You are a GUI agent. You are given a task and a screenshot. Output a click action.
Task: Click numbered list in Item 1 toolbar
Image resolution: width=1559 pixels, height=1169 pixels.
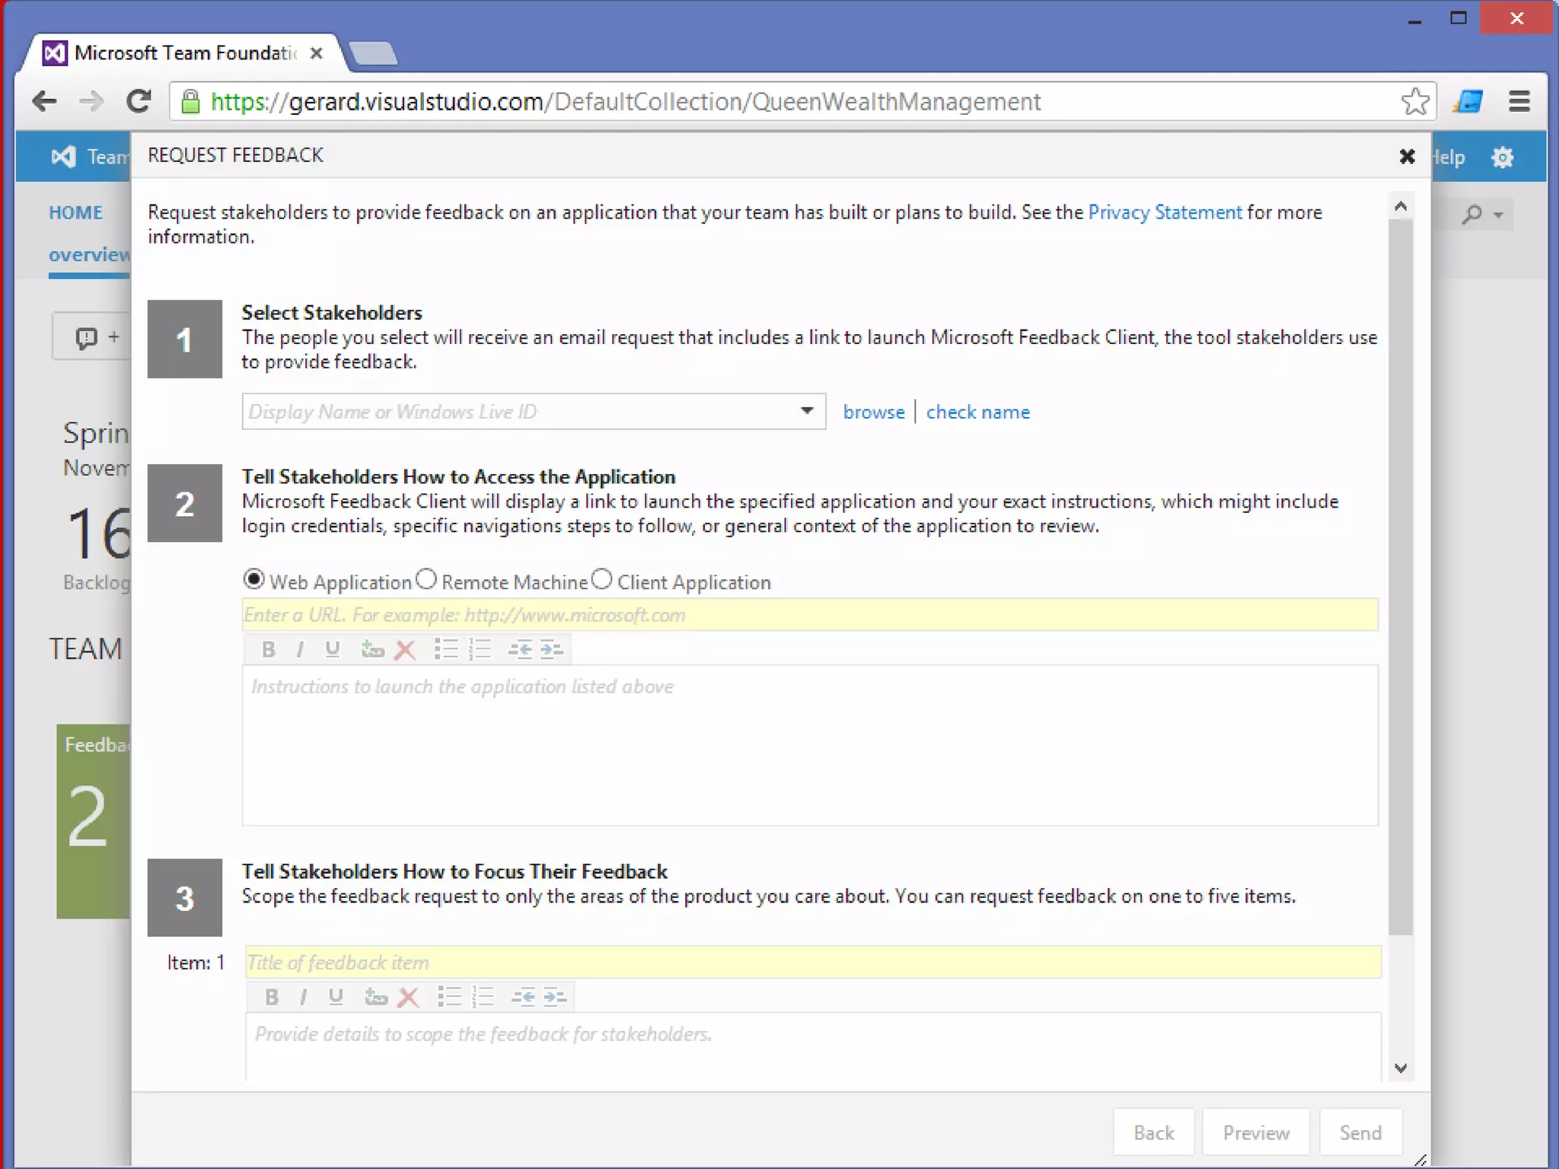click(x=483, y=997)
